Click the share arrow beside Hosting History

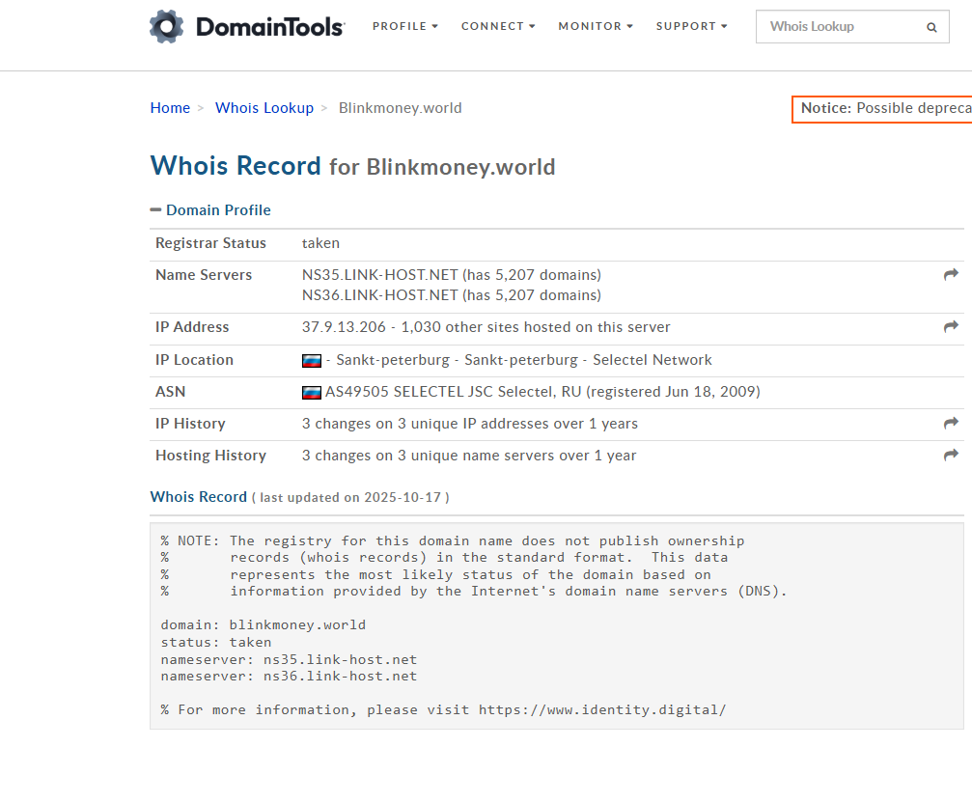(x=950, y=454)
